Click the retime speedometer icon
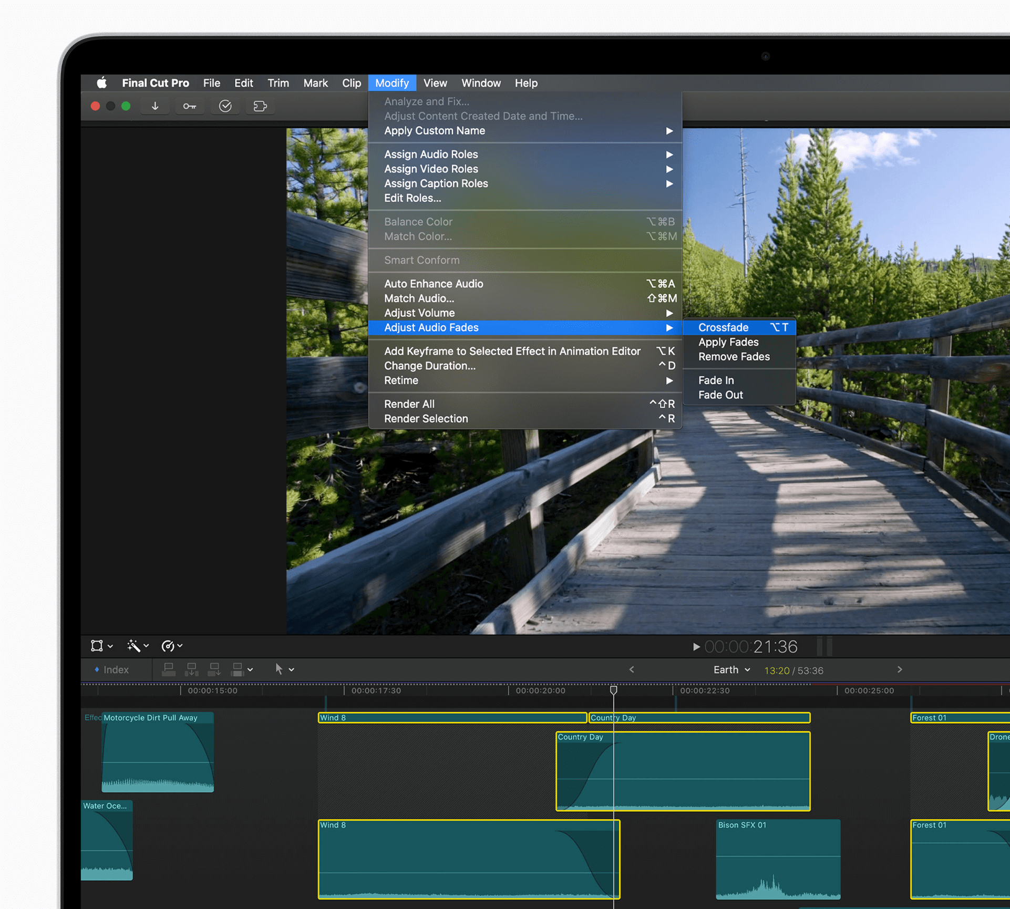Image resolution: width=1010 pixels, height=909 pixels. tap(168, 646)
